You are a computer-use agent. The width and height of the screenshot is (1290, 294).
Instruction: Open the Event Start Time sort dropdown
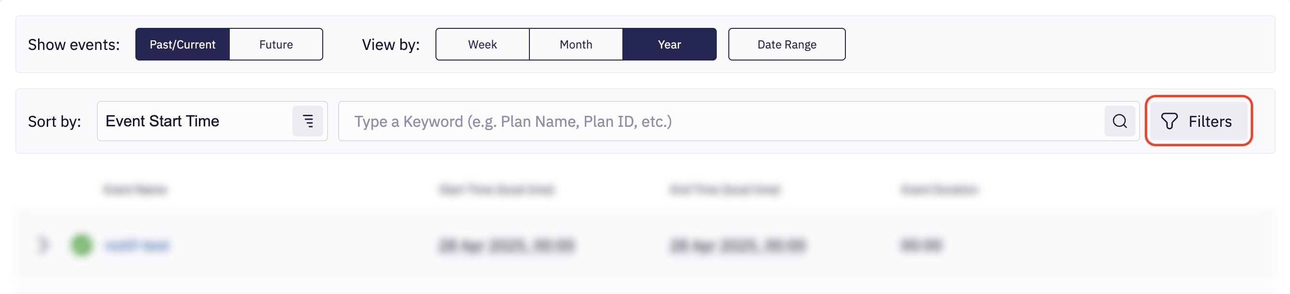tap(195, 121)
